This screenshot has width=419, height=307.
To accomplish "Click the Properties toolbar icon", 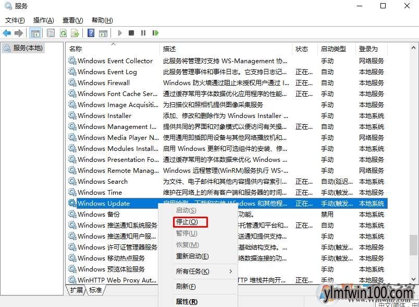I will [x=51, y=33].
